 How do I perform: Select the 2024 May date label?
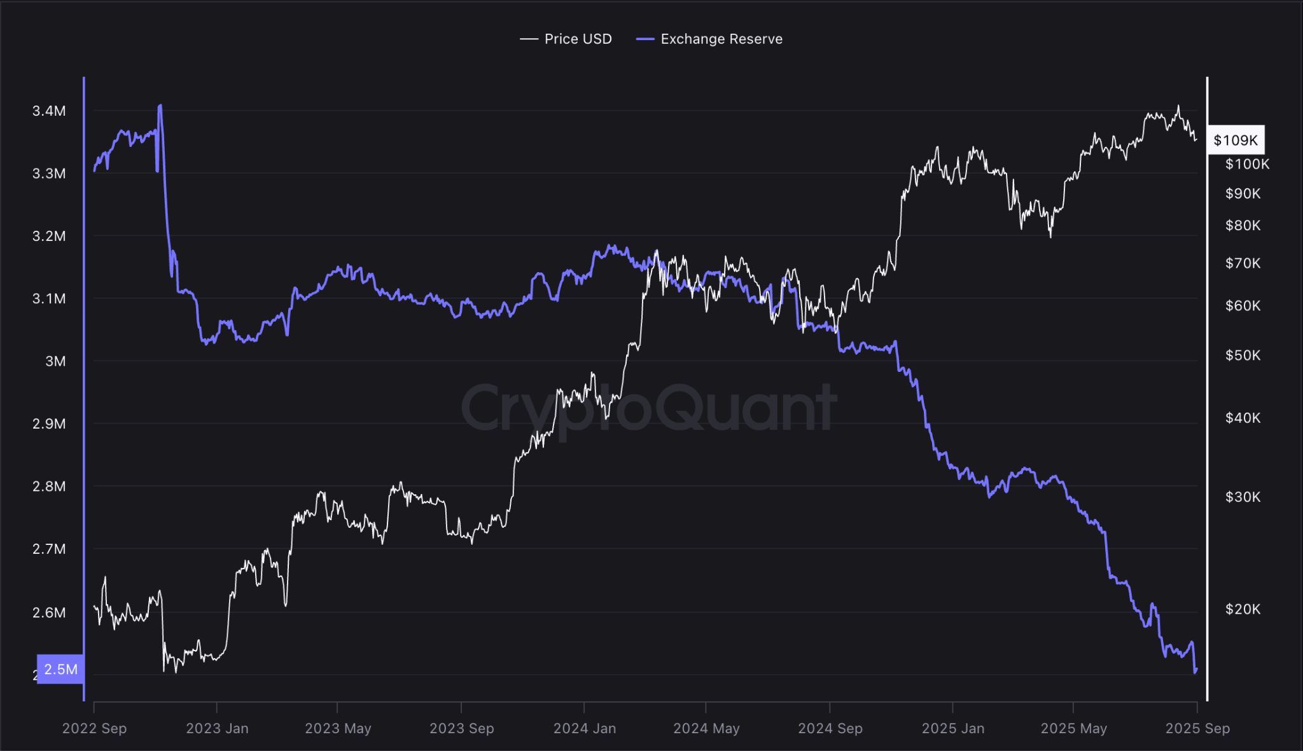(x=706, y=728)
